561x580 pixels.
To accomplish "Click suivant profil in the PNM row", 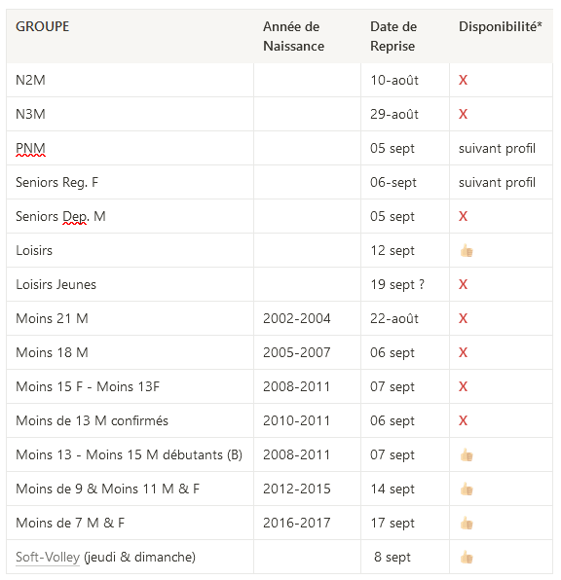I will pyautogui.click(x=497, y=148).
